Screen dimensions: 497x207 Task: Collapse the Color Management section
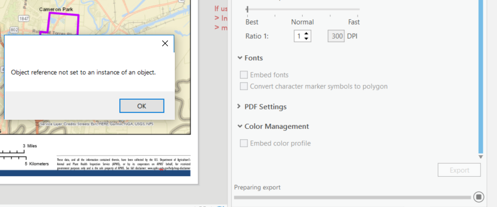[239, 126]
